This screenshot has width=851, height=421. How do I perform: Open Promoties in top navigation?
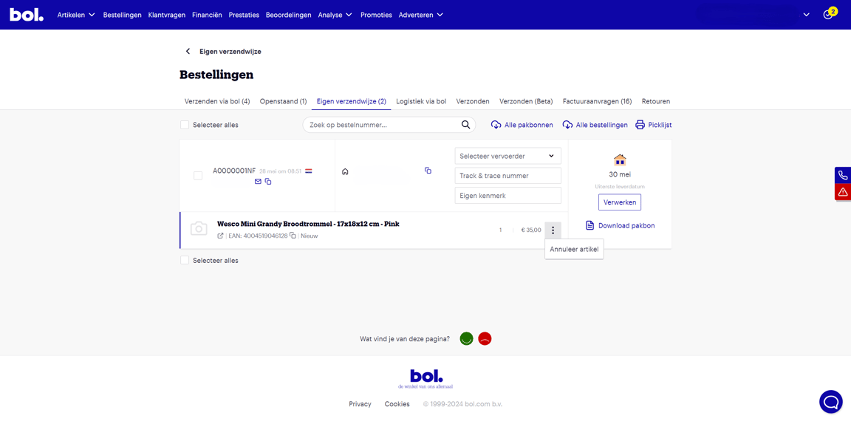coord(376,16)
